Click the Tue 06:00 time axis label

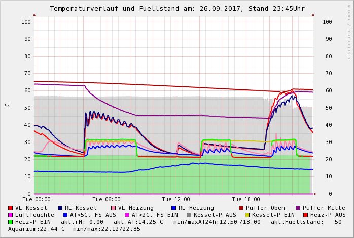point(107,199)
